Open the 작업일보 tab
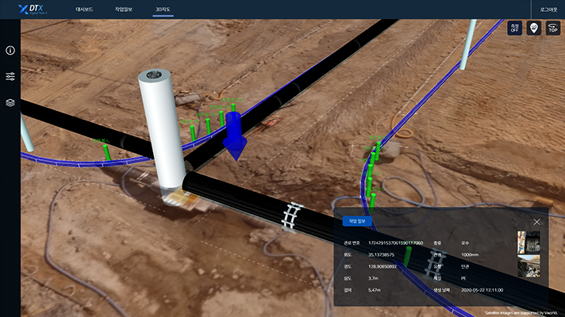The image size is (565, 317). tap(124, 10)
